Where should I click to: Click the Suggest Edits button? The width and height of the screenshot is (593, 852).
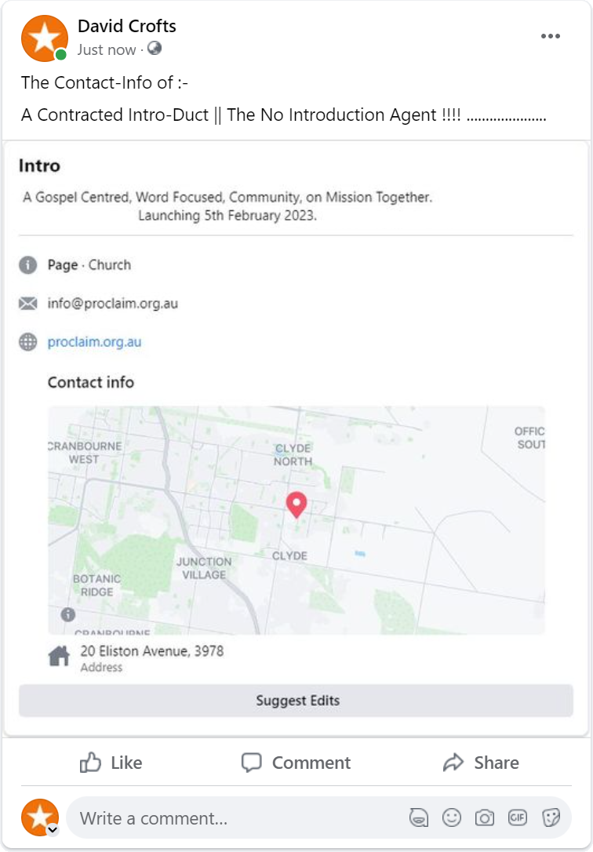tap(296, 701)
